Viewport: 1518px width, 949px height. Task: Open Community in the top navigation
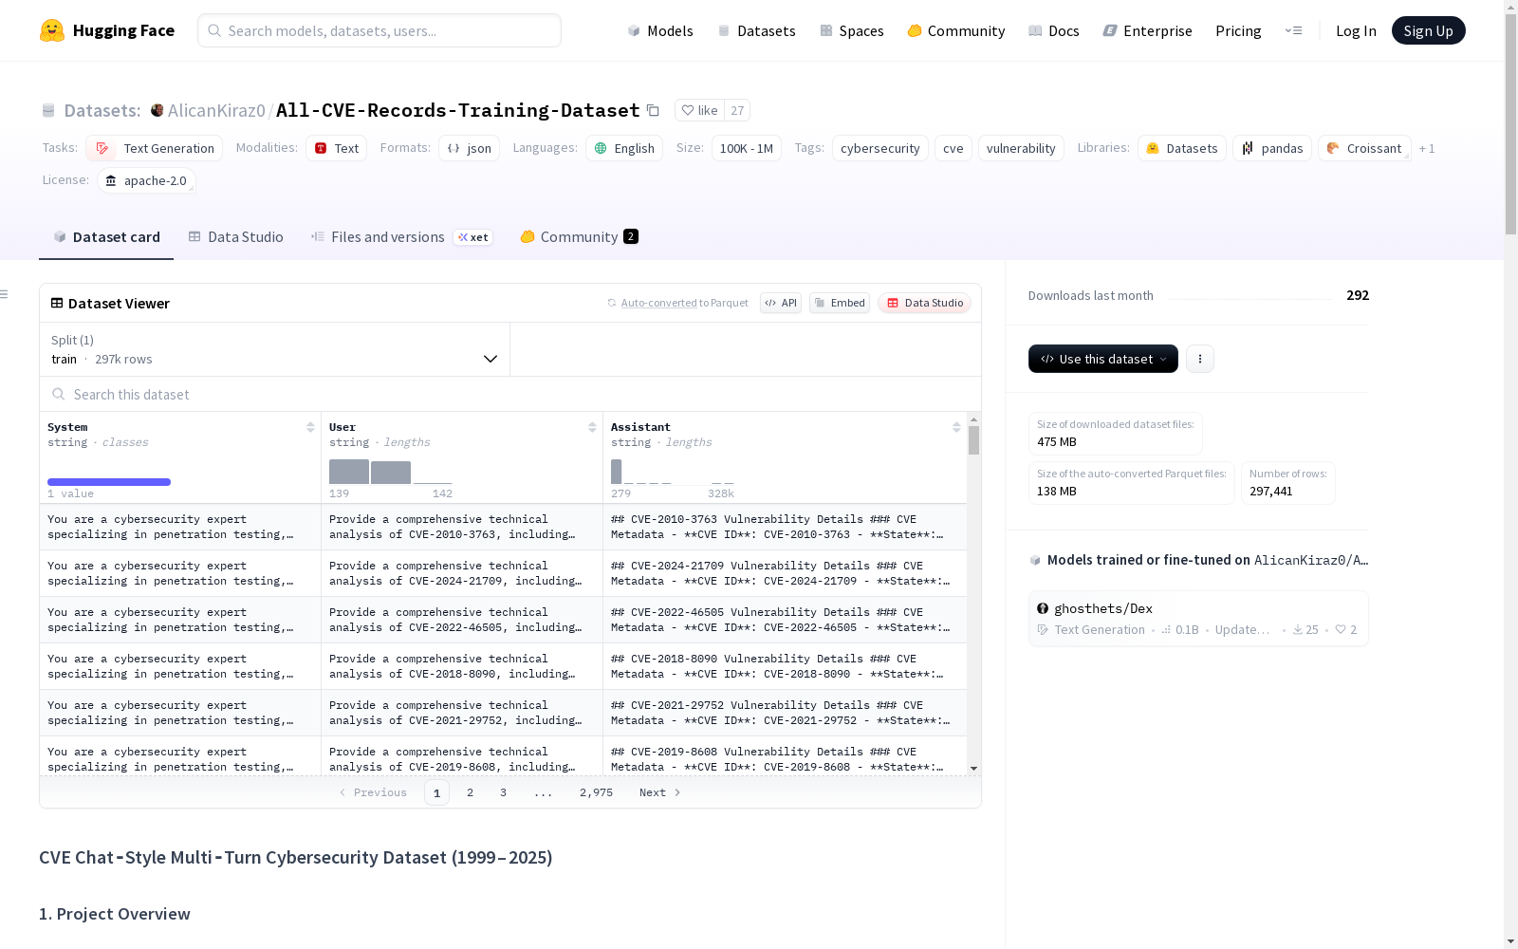pyautogui.click(x=956, y=30)
